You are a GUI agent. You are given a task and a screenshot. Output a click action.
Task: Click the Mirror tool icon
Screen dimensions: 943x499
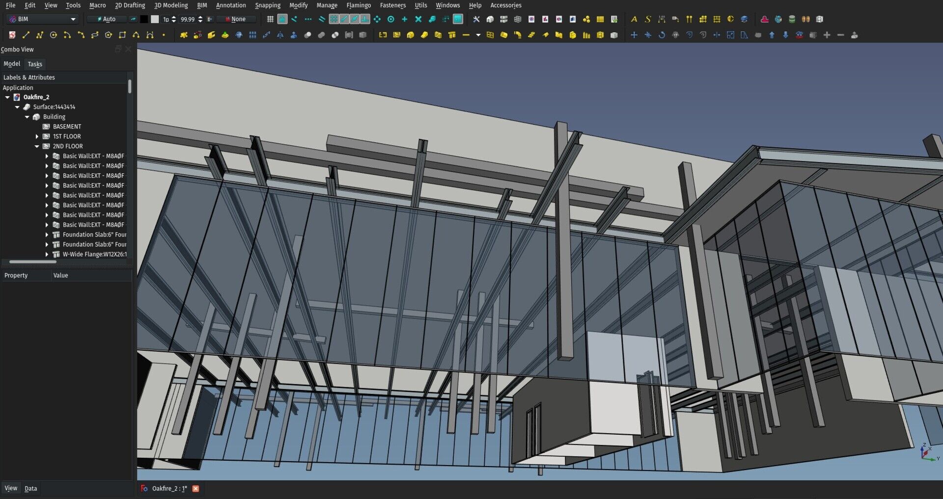pos(280,35)
